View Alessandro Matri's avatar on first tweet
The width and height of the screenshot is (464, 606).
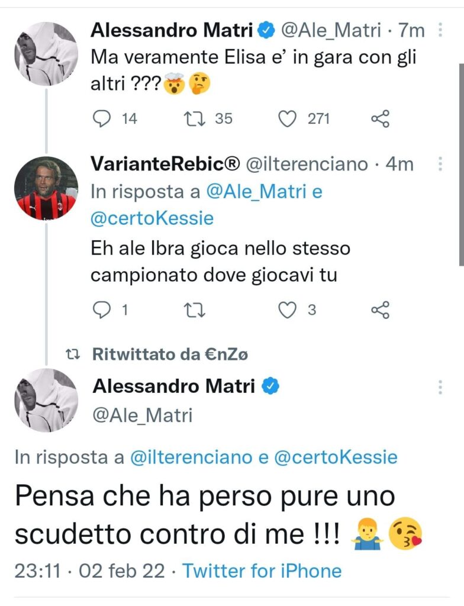[x=46, y=54]
